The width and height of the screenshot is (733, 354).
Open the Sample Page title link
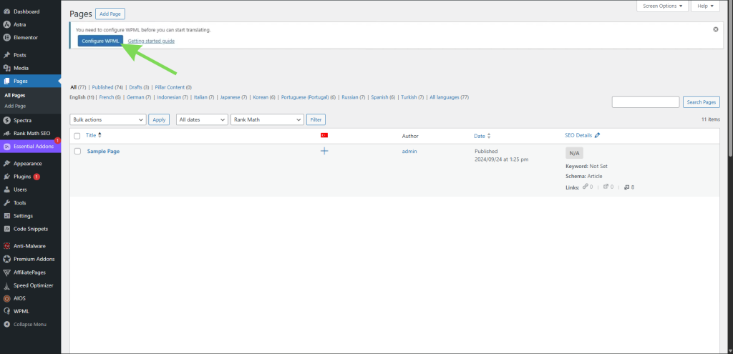pyautogui.click(x=103, y=152)
